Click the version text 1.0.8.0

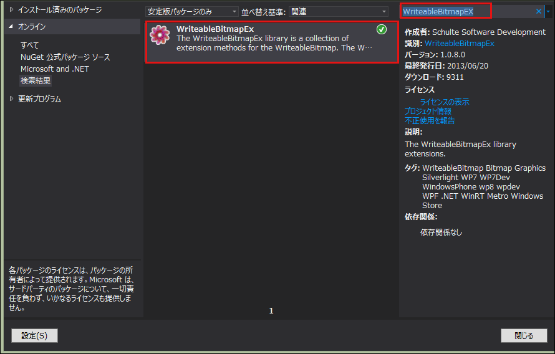pyautogui.click(x=453, y=55)
